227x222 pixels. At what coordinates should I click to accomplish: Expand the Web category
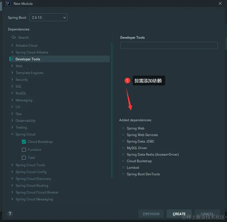pyautogui.click(x=12, y=66)
